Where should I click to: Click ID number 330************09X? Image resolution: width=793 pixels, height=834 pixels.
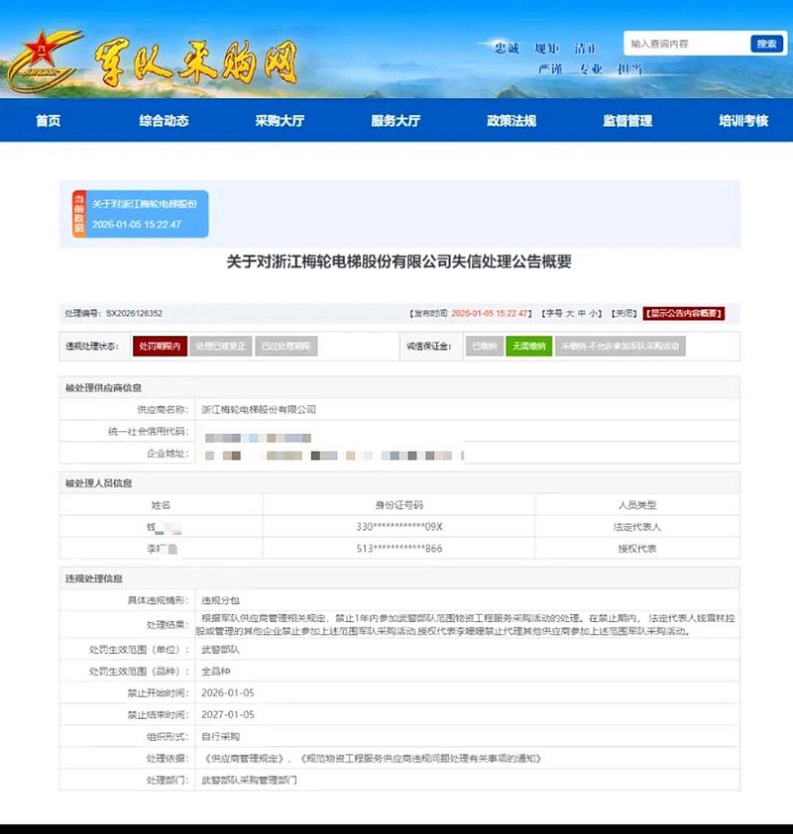coord(399,527)
